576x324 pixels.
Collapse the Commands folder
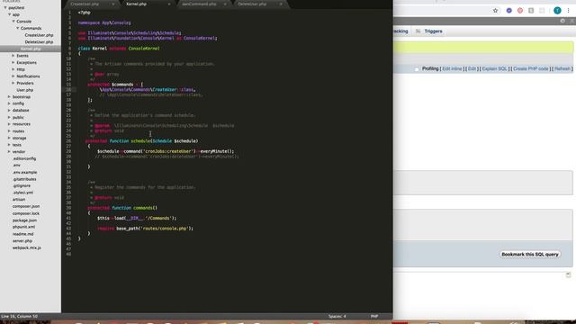point(18,28)
